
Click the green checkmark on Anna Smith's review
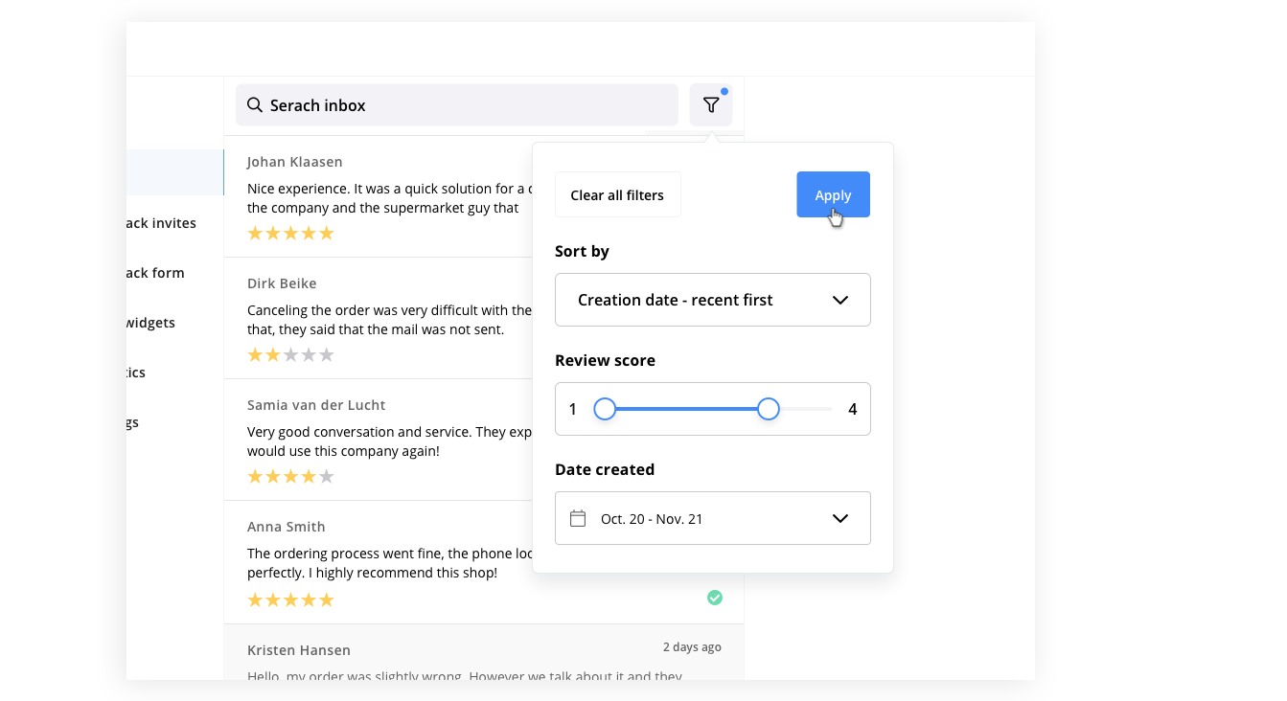[x=715, y=598]
